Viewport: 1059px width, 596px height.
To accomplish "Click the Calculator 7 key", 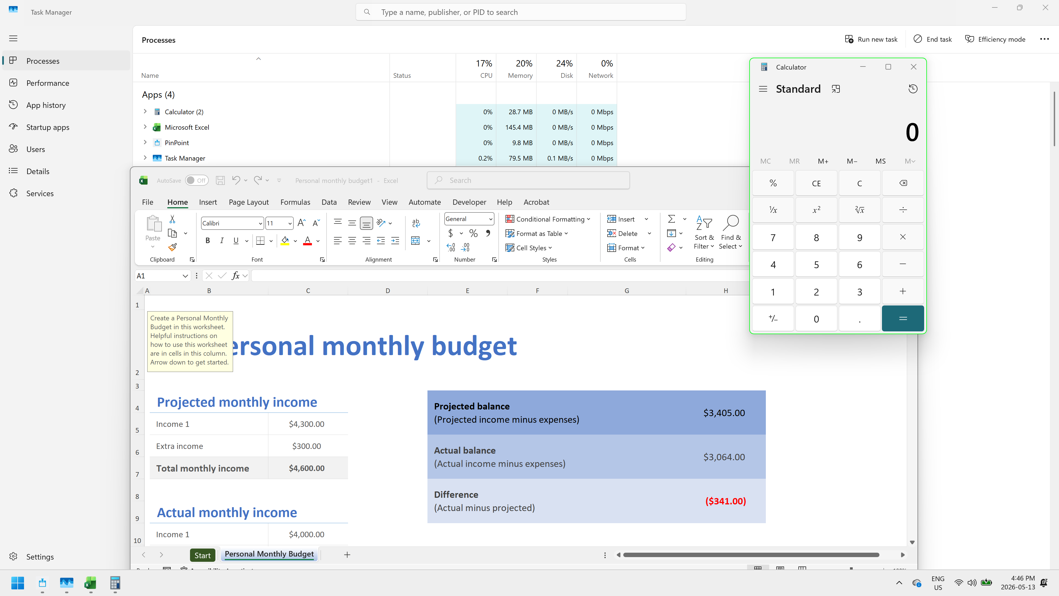I will (773, 237).
